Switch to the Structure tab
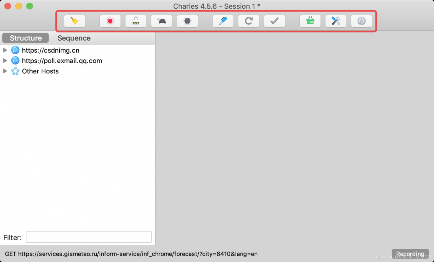 (x=26, y=38)
